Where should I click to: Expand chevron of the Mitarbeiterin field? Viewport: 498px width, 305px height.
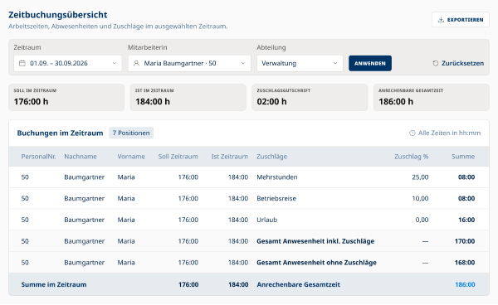click(x=243, y=64)
